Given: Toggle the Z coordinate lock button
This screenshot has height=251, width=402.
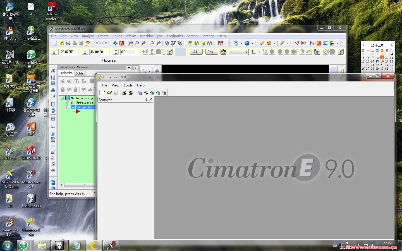Looking at the screenshot, I should [116, 52].
